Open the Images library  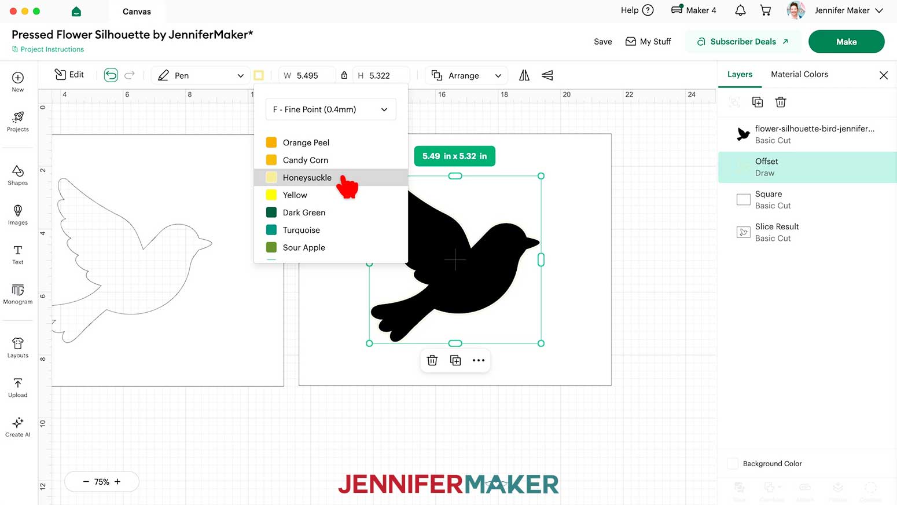pos(18,215)
